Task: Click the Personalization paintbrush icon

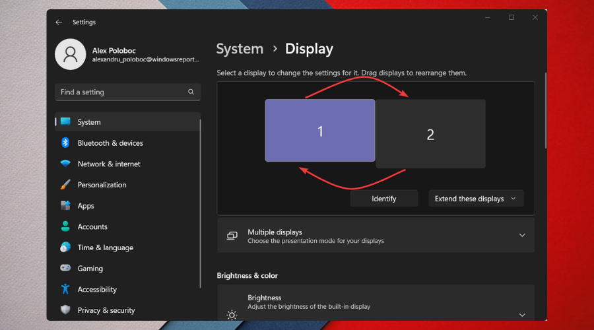Action: tap(65, 185)
